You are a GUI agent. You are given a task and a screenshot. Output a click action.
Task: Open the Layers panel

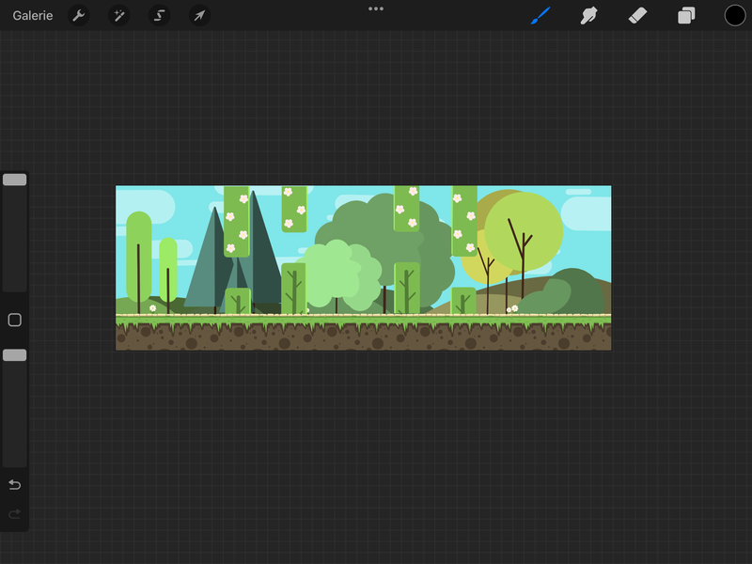tap(686, 16)
